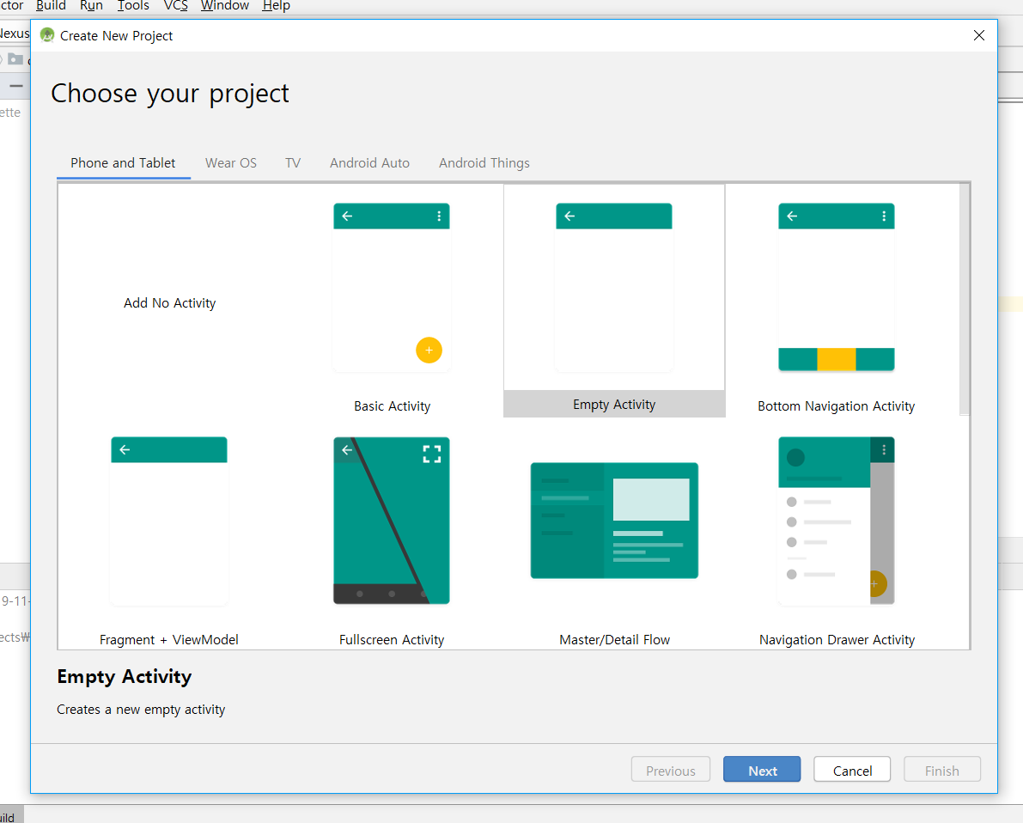
Task: Open the Help menu in main window
Action: point(276,5)
